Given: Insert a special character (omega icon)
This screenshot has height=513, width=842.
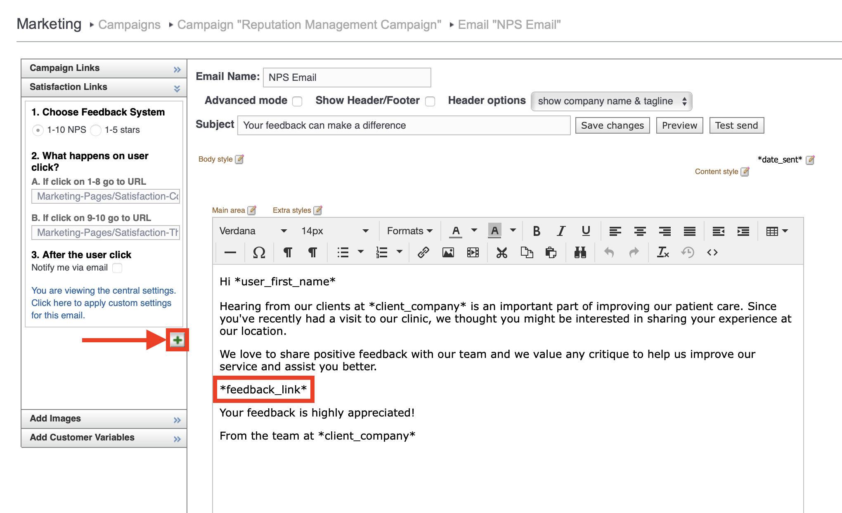Looking at the screenshot, I should coord(259,252).
